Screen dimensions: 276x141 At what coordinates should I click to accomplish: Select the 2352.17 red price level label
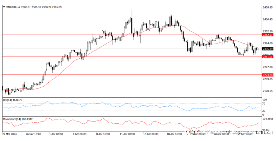coord(268,35)
